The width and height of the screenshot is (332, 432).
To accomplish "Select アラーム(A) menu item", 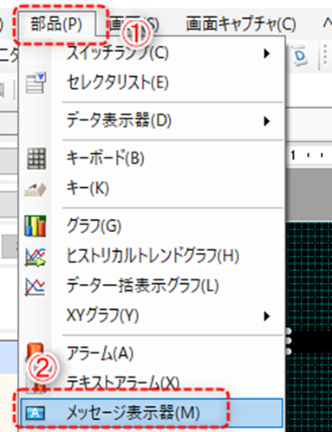I will 152,353.
